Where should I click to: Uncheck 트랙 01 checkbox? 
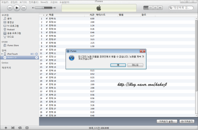pos(47,19)
